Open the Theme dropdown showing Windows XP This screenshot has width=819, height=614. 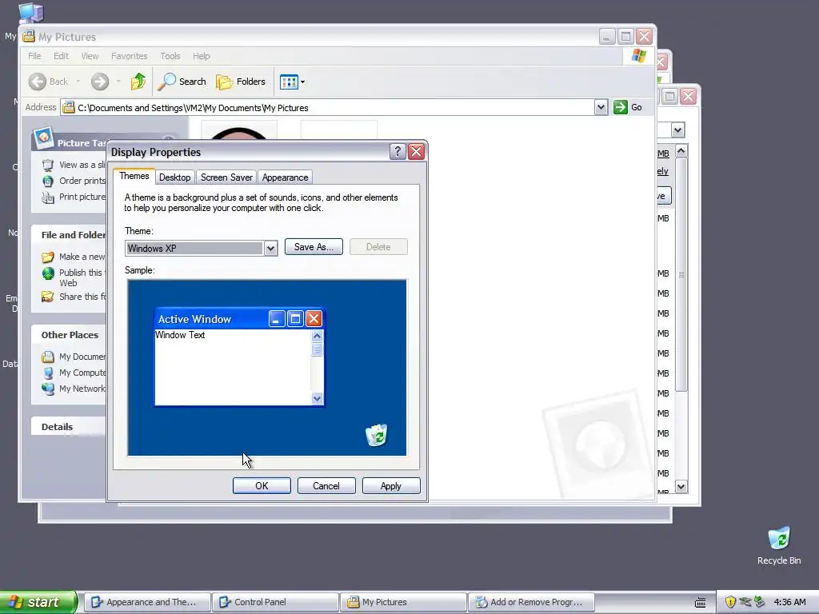coord(270,249)
